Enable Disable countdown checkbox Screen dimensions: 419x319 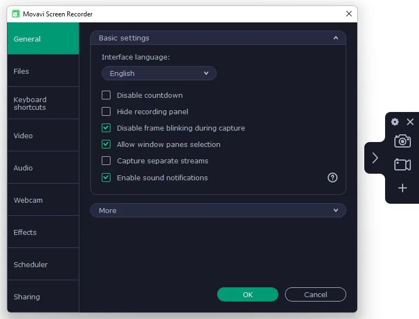pos(106,95)
